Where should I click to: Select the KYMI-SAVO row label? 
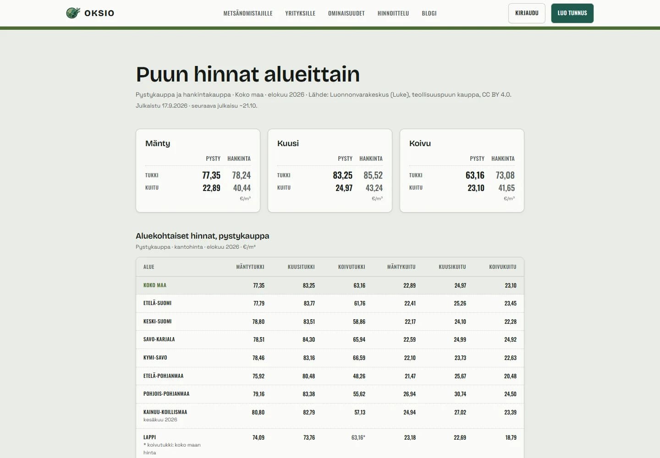pyautogui.click(x=155, y=358)
